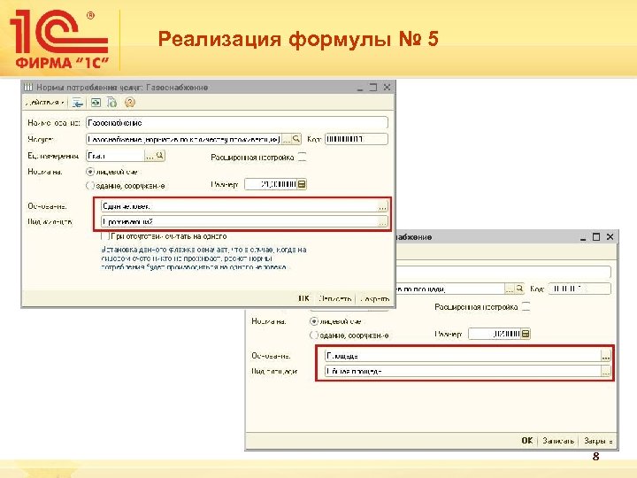The height and width of the screenshot is (478, 637).
Task: Click the window icon in the Газоснабжение title bar
Action: [x=28, y=88]
